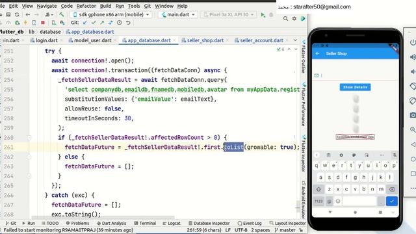
Task: Click the Git Rollback undo icon
Action: pyautogui.click(x=128, y=23)
